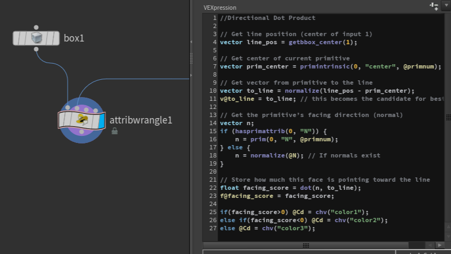Click the first input connector of attribwrangle1
Viewport: 451px width, 254px height.
tap(67, 107)
